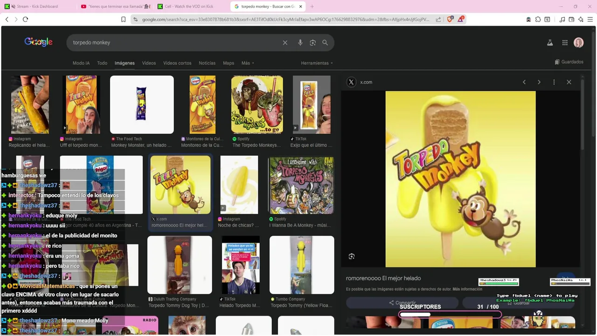Screen dimensions: 597x336
Task: Open the Spotify 'The Torpedo Monkeys' thumbnail
Action: (257, 105)
